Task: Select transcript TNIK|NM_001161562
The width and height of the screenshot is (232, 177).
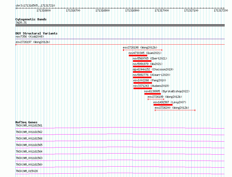Action: (x=29, y=132)
